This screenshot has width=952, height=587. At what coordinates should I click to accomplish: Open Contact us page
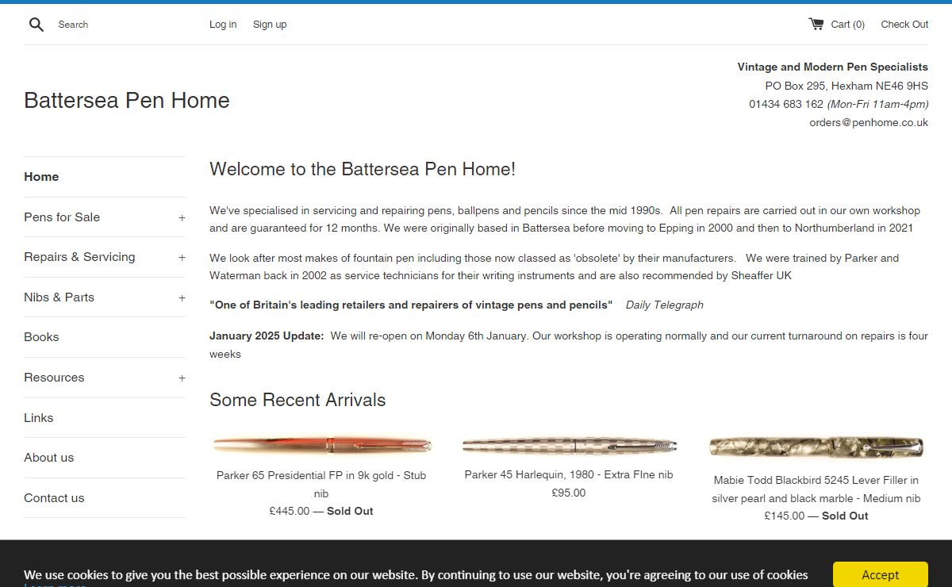coord(54,498)
